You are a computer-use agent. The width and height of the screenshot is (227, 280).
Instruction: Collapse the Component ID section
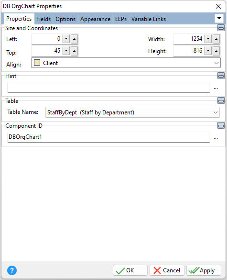tap(221, 125)
